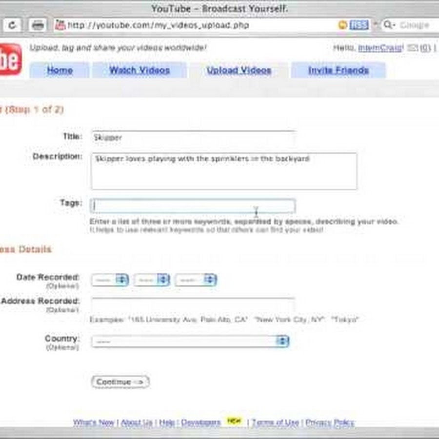The height and width of the screenshot is (439, 439).
Task: Open the inbox envelope icon
Action: pyautogui.click(x=412, y=48)
